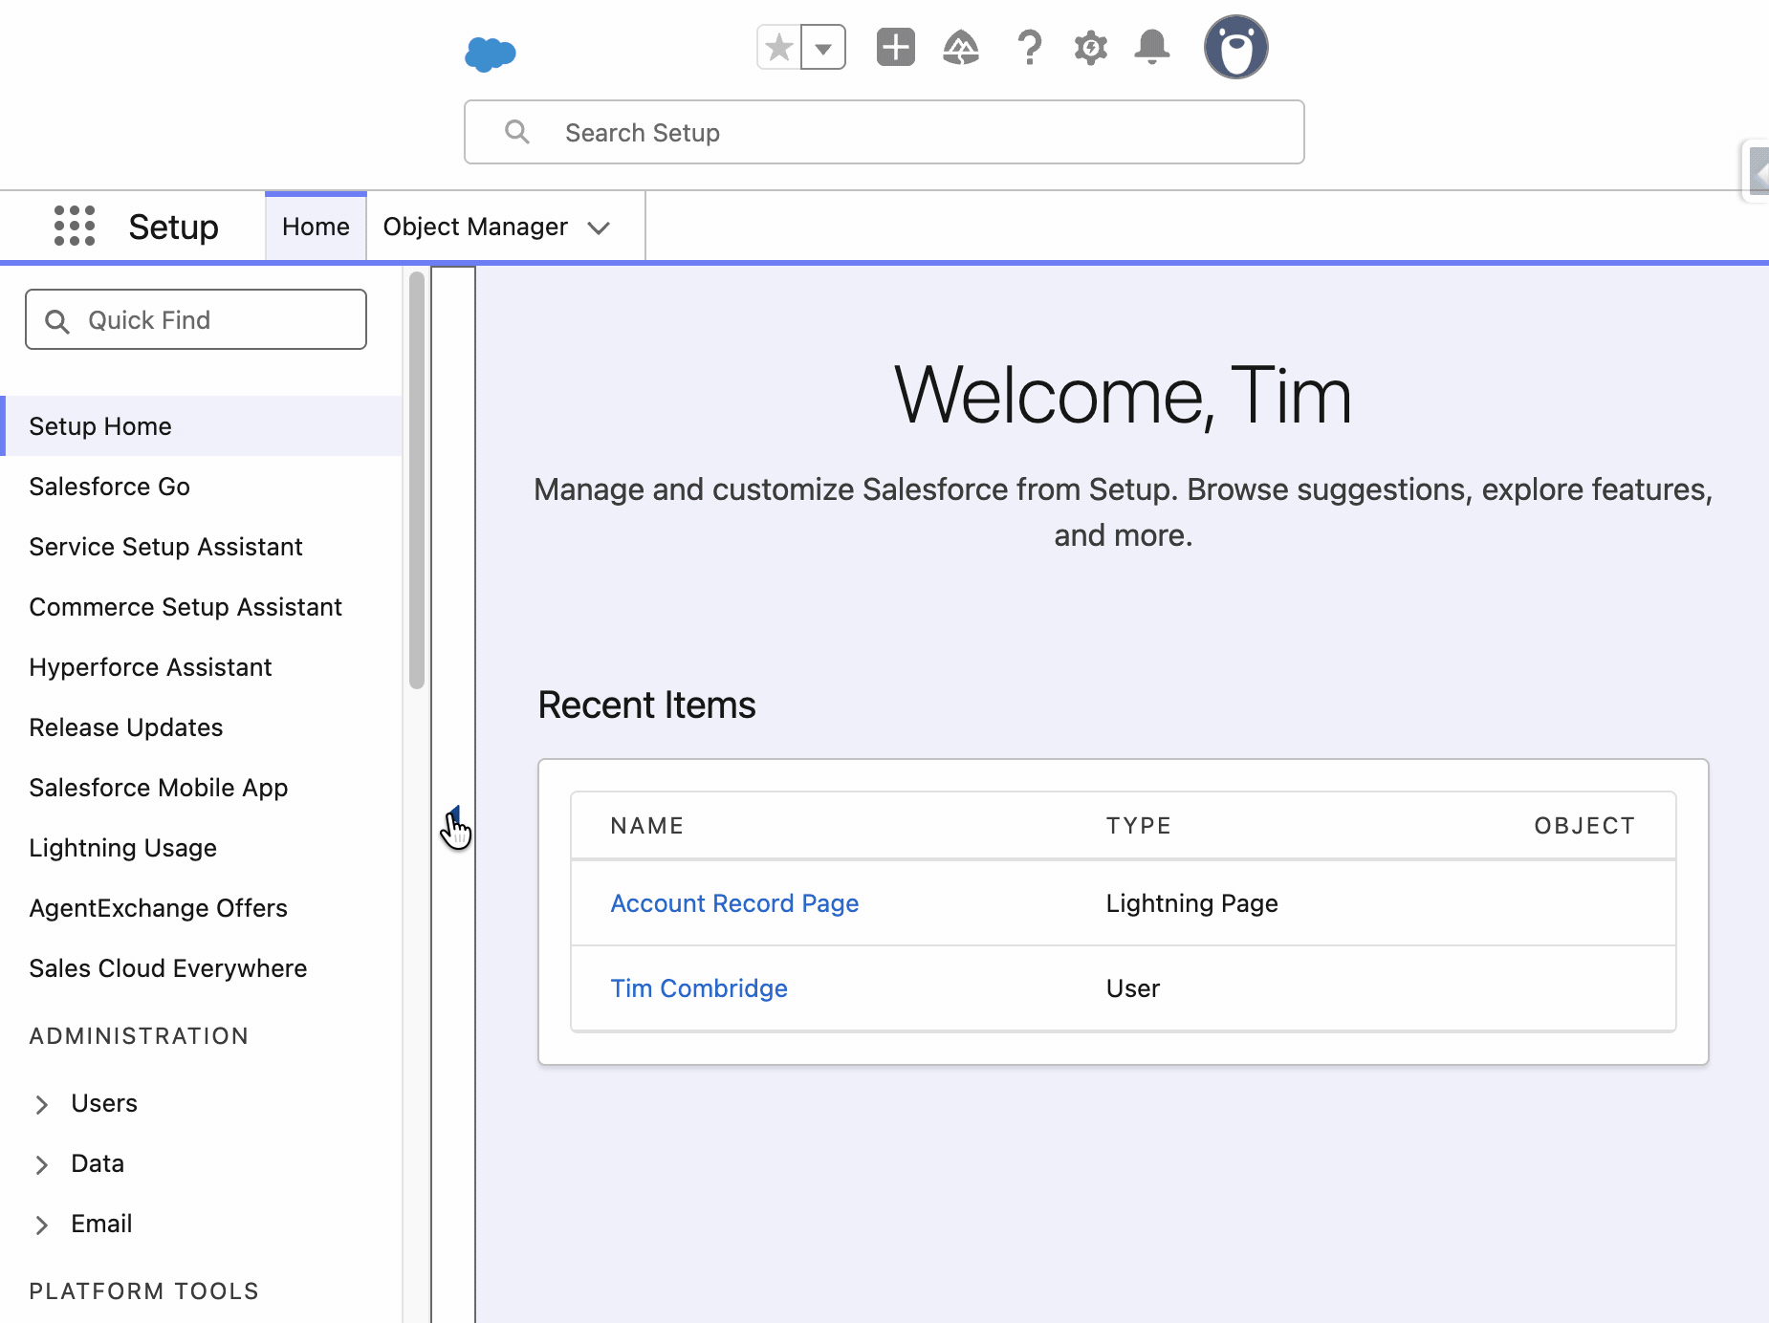Open the Help question mark menu
The image size is (1769, 1323).
tap(1029, 47)
